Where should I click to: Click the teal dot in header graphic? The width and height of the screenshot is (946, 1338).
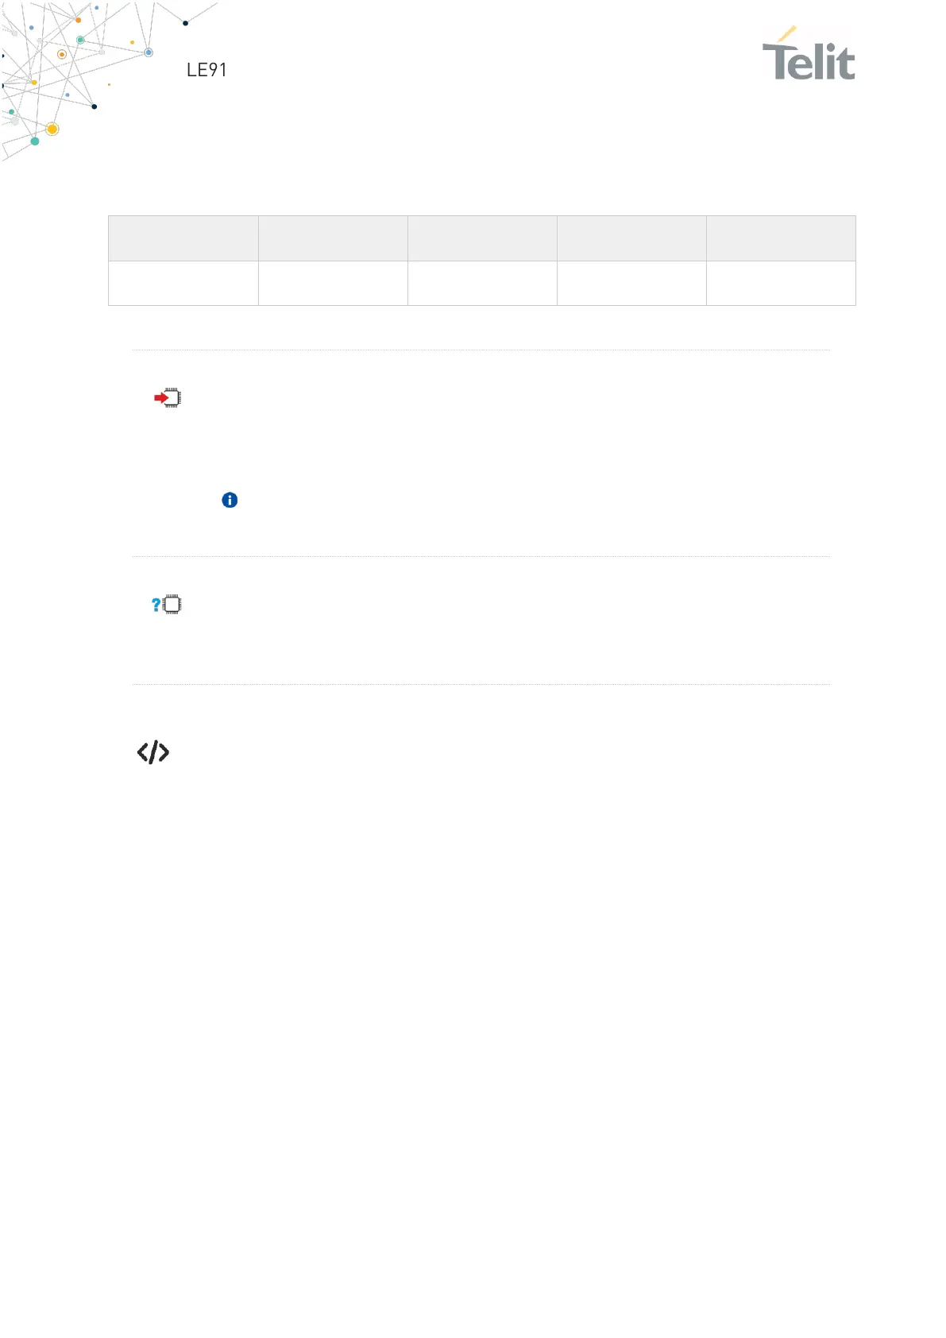point(35,141)
